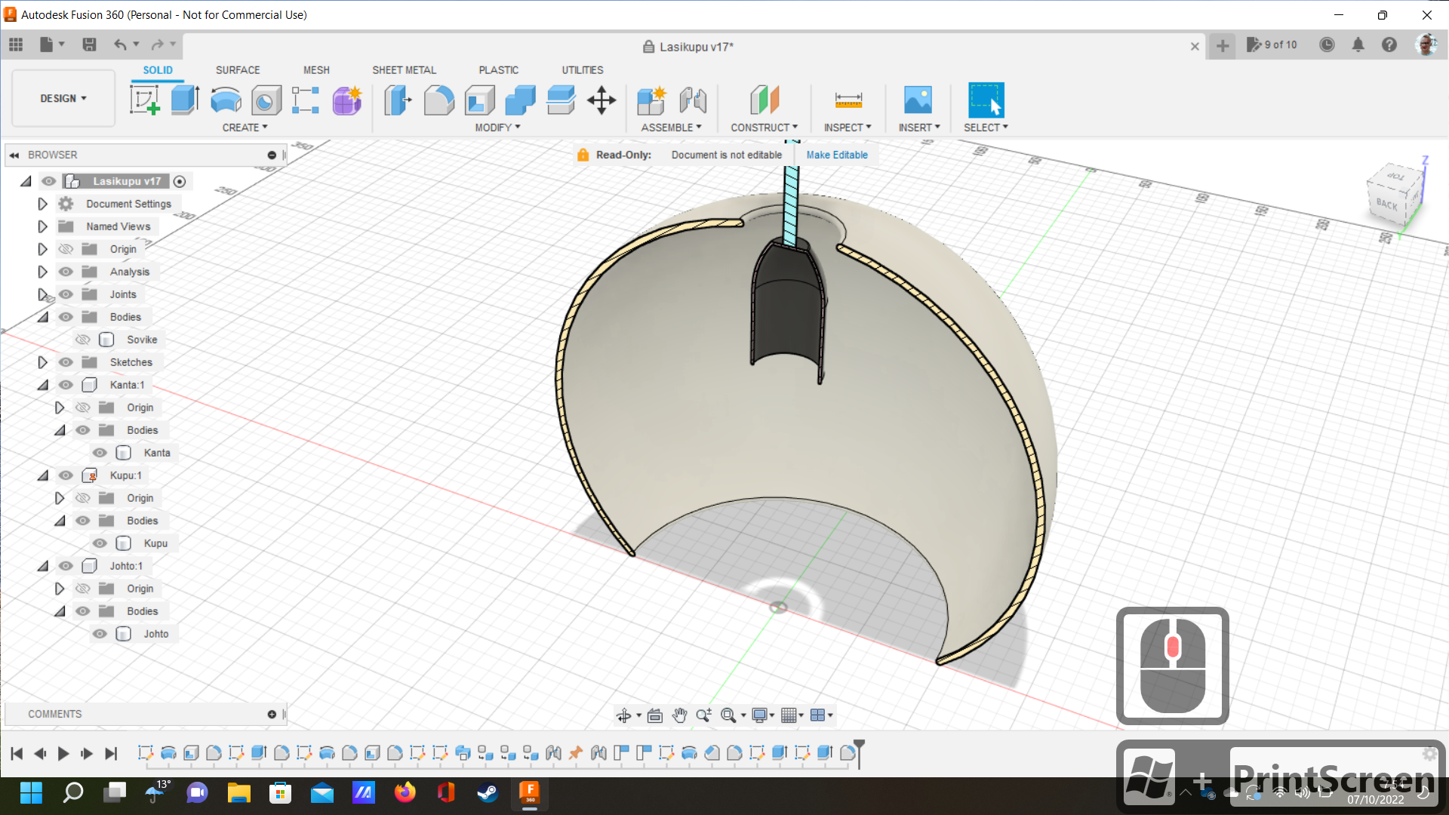Click the Measure tool icon
Image resolution: width=1449 pixels, height=815 pixels.
point(848,100)
